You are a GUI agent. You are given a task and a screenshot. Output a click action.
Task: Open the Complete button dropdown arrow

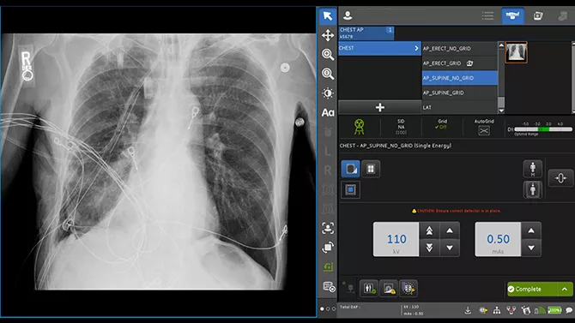click(x=565, y=290)
